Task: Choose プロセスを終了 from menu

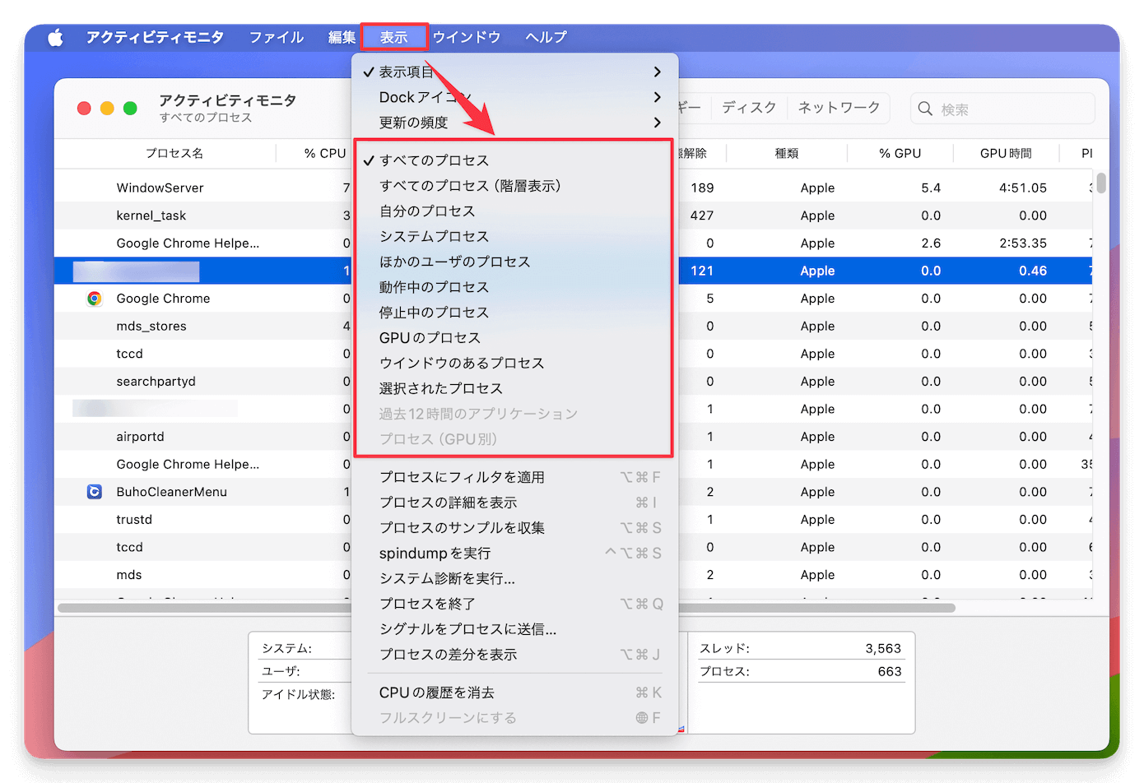Action: pyautogui.click(x=514, y=604)
